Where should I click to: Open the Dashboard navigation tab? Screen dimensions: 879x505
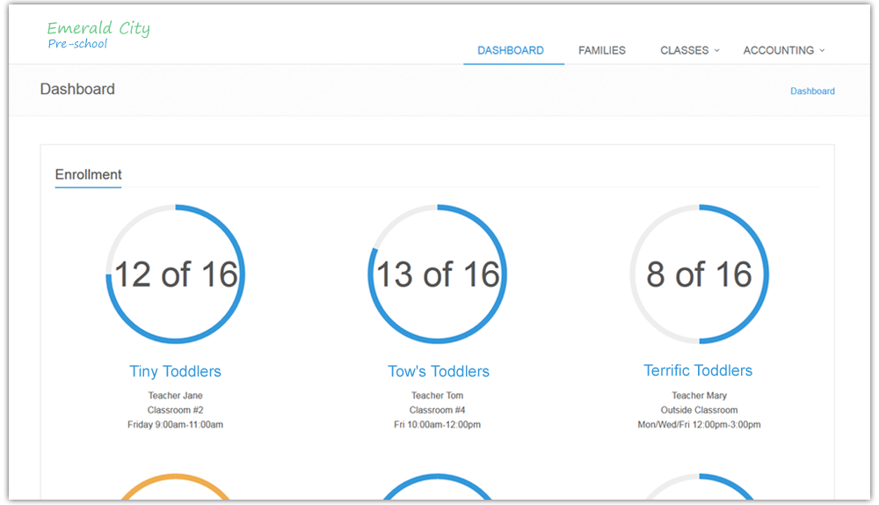pos(510,51)
